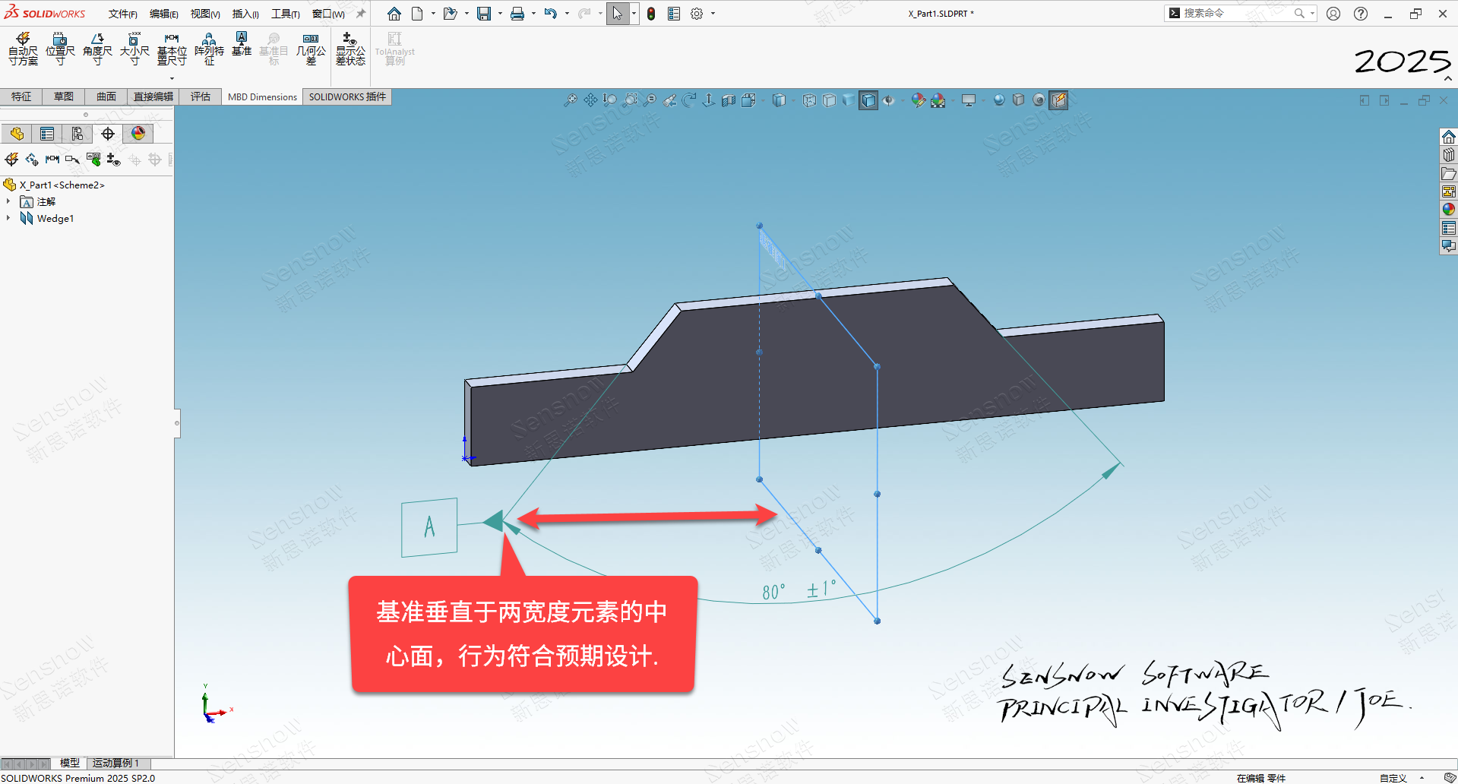
Task: Click the 搜索命令 search commands field
Action: pyautogui.click(x=1235, y=14)
